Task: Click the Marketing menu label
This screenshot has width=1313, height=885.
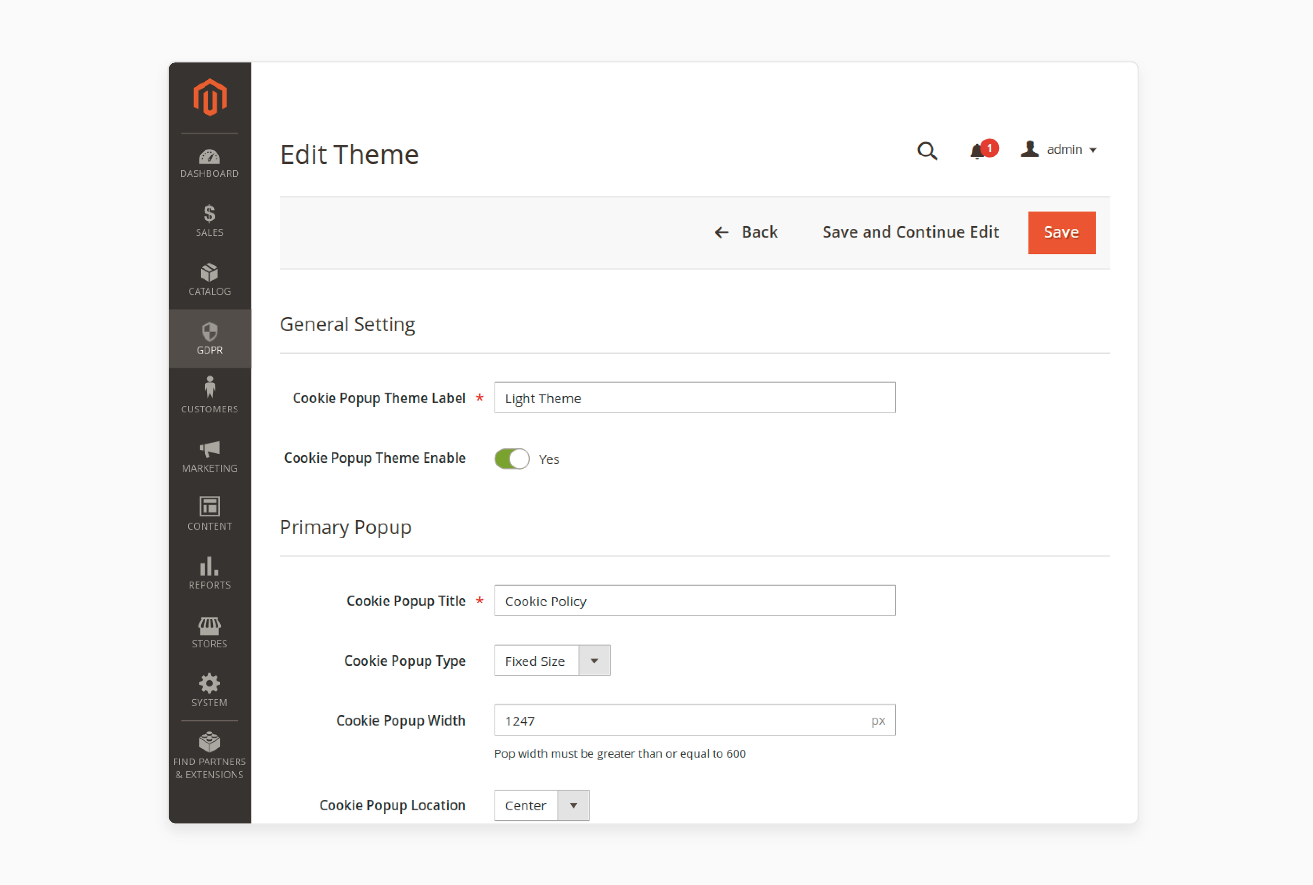Action: (209, 469)
